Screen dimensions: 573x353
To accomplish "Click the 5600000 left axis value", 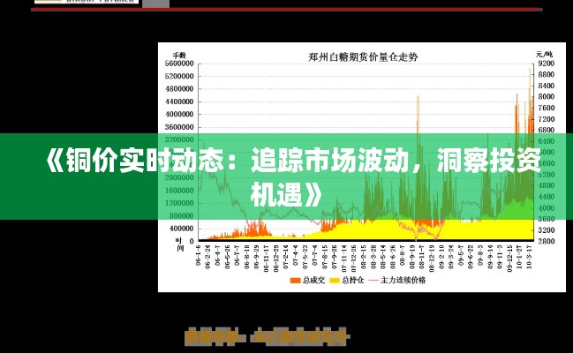I will pyautogui.click(x=179, y=64).
